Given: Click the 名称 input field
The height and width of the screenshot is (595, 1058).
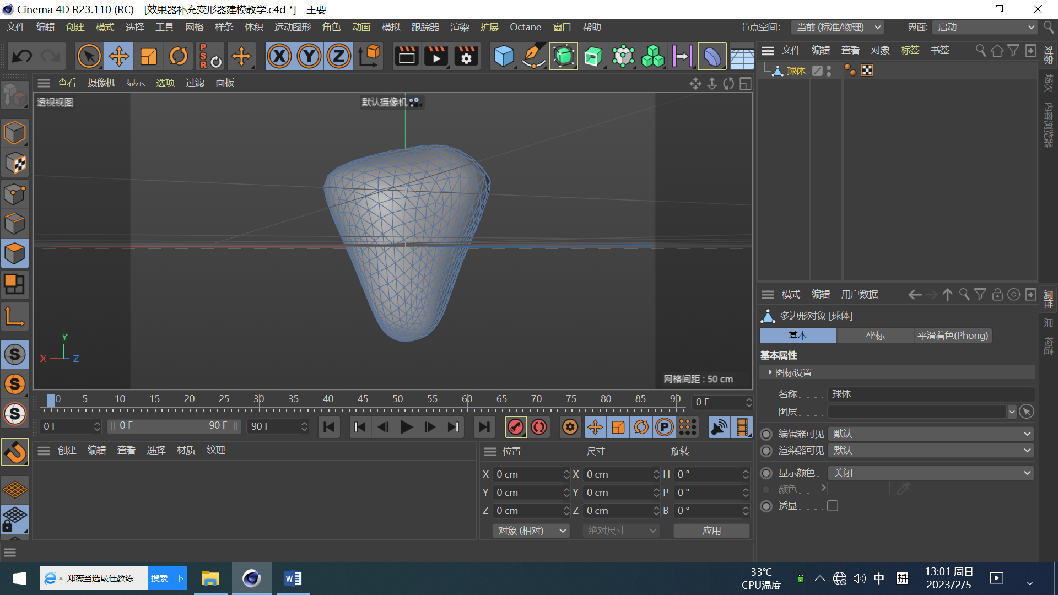Looking at the screenshot, I should click(931, 394).
